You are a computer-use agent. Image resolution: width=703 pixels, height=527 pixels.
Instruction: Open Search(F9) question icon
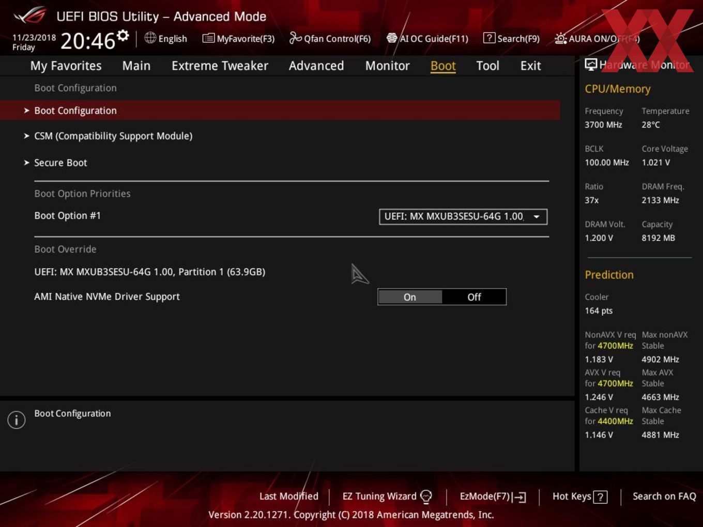pyautogui.click(x=489, y=38)
